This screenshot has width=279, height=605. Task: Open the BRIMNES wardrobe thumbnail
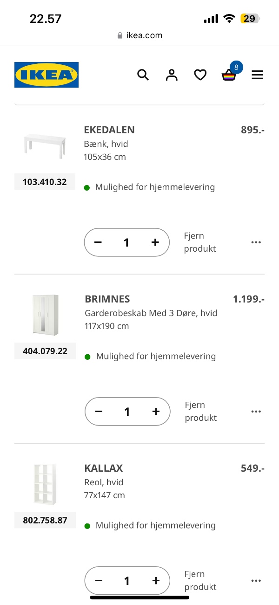[x=44, y=314]
